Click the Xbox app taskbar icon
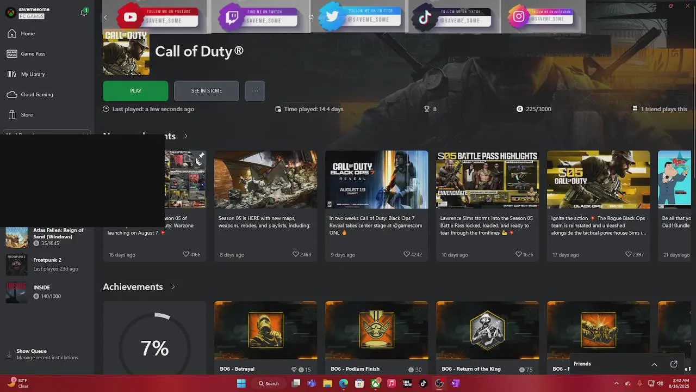This screenshot has width=696, height=392. pos(376,383)
